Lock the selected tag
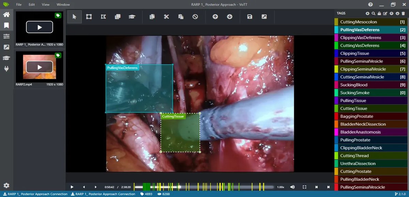This screenshot has width=409, height=197. click(379, 14)
